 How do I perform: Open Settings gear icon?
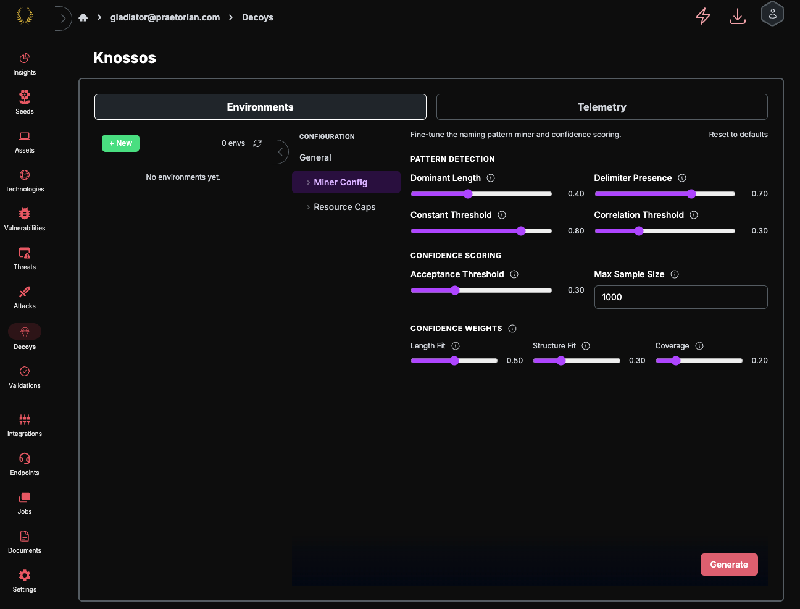tap(25, 575)
